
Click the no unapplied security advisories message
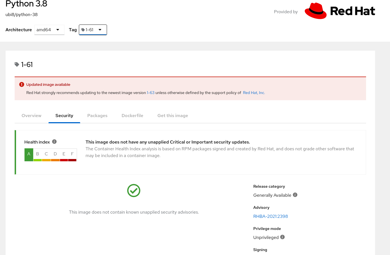pos(134,212)
